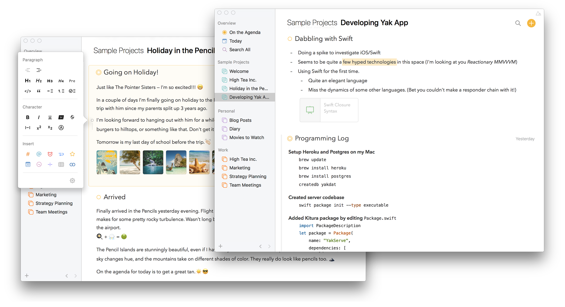This screenshot has height=307, width=565.
Task: Click the palm tree beach photo thumbnail
Action: pyautogui.click(x=130, y=162)
